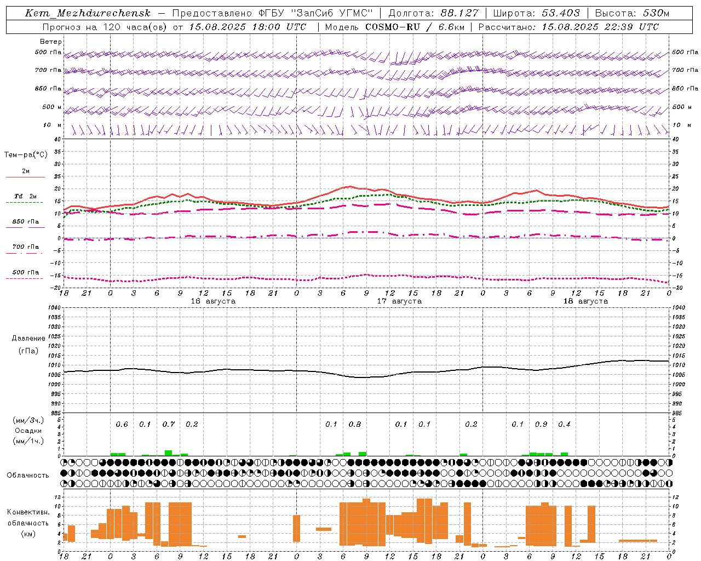Click the '10 м' wind level label on left

click(x=53, y=125)
